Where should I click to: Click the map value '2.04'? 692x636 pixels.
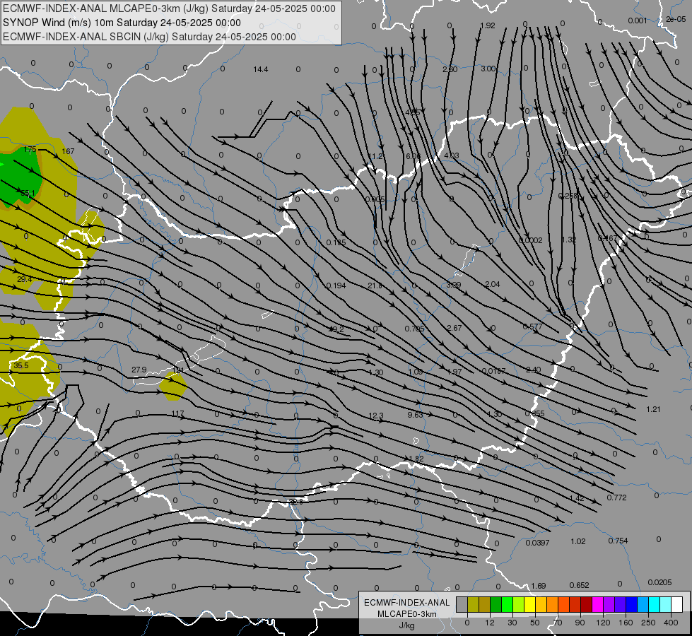[493, 284]
